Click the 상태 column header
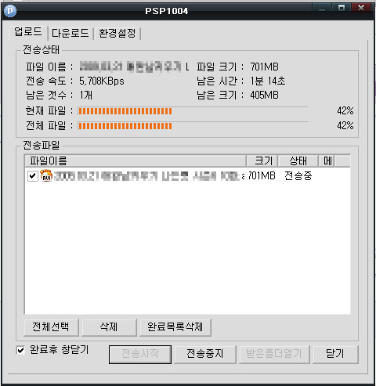Screen dimensions: 376x386 [x=298, y=161]
